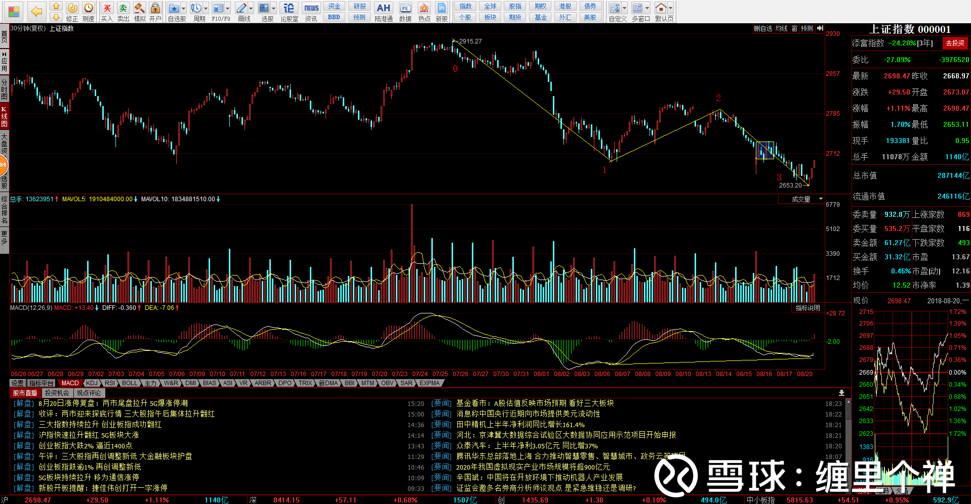Open the 模拟 simulated trading gavel icon

140,8
